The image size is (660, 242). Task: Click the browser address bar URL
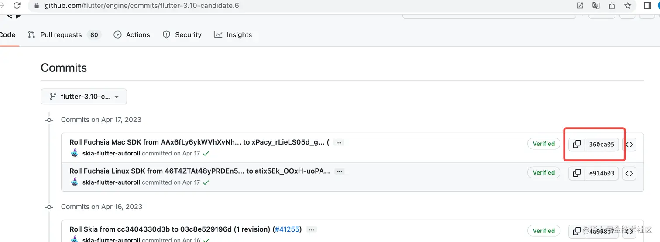[141, 6]
